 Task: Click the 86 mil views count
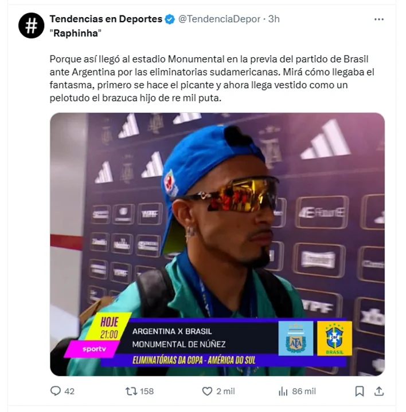(304, 391)
